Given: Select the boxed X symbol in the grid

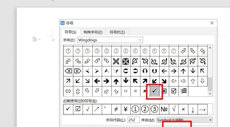Looking at the screenshot, I should point(164,91).
